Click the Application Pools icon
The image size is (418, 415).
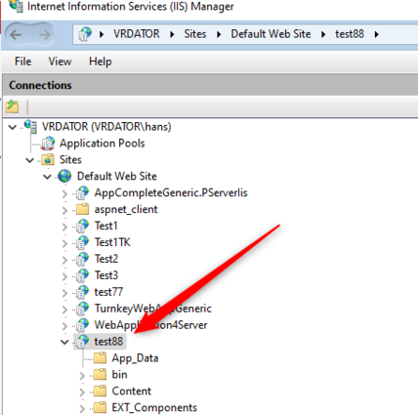48,144
